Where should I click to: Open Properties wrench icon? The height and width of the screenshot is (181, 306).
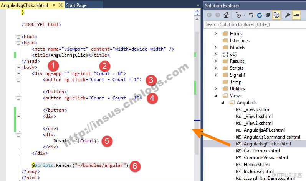coord(288,15)
